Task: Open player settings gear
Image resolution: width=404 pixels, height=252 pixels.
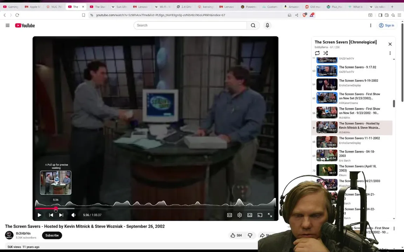Action: pos(240,215)
